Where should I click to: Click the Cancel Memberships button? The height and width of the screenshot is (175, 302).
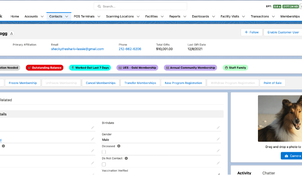(x=101, y=83)
